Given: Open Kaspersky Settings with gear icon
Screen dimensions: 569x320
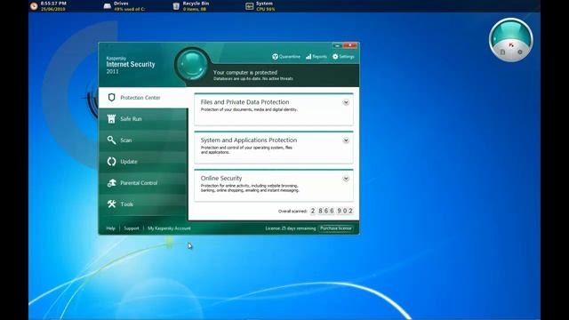Looking at the screenshot, I should (x=343, y=57).
